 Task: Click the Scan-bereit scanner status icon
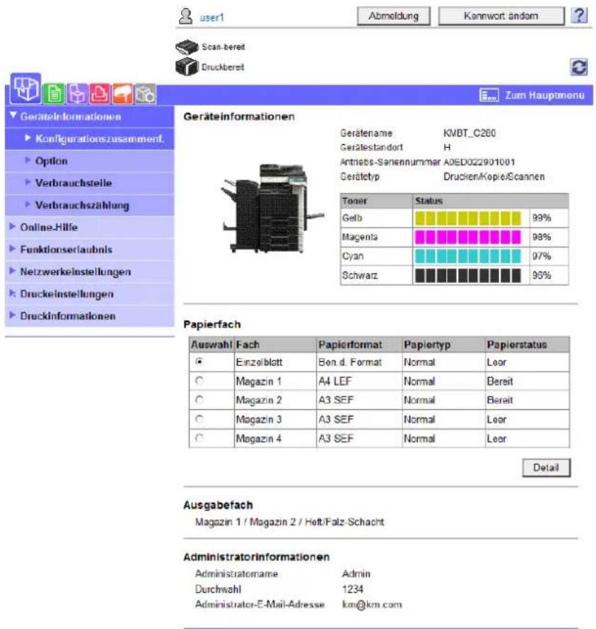click(x=187, y=47)
